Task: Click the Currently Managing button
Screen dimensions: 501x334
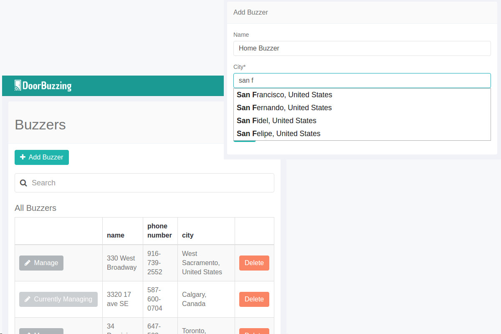Action: coord(58,299)
